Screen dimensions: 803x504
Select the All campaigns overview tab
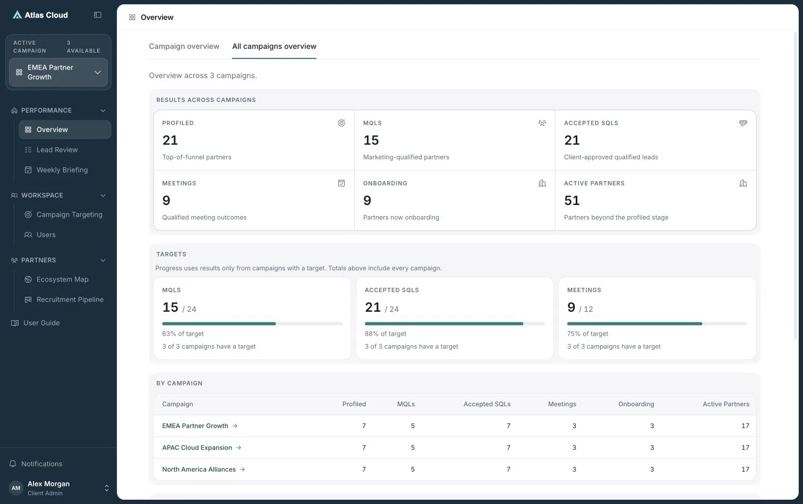(x=274, y=46)
